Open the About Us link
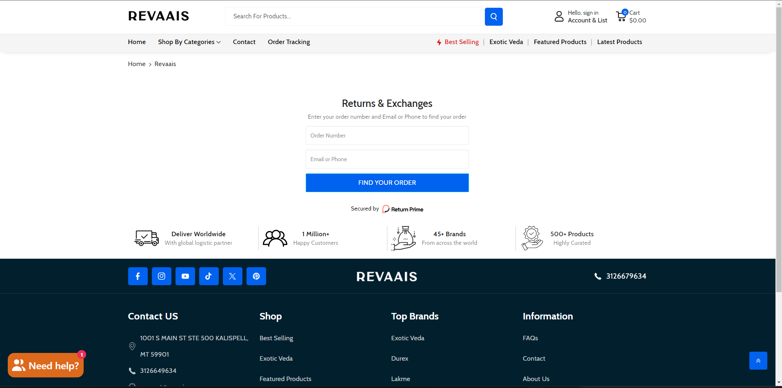Viewport: 782px width, 388px height. tap(536, 379)
